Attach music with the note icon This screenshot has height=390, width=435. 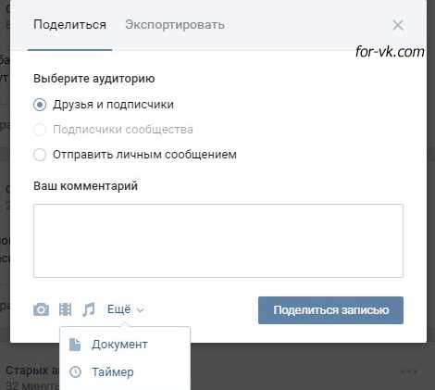pos(89,309)
